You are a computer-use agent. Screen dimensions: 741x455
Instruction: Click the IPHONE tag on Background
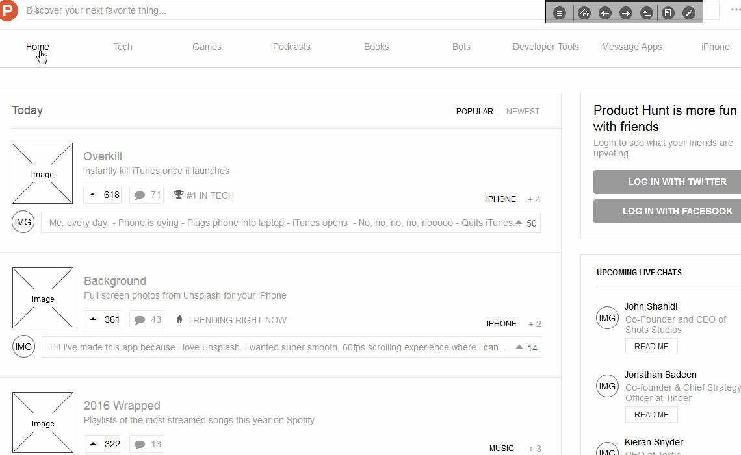click(501, 324)
